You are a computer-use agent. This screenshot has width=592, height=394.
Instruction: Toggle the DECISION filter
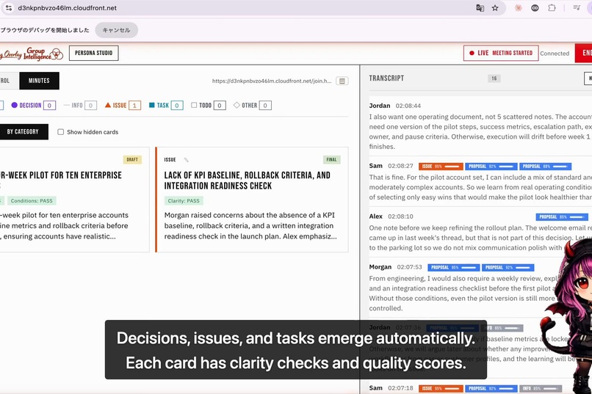[x=33, y=106]
